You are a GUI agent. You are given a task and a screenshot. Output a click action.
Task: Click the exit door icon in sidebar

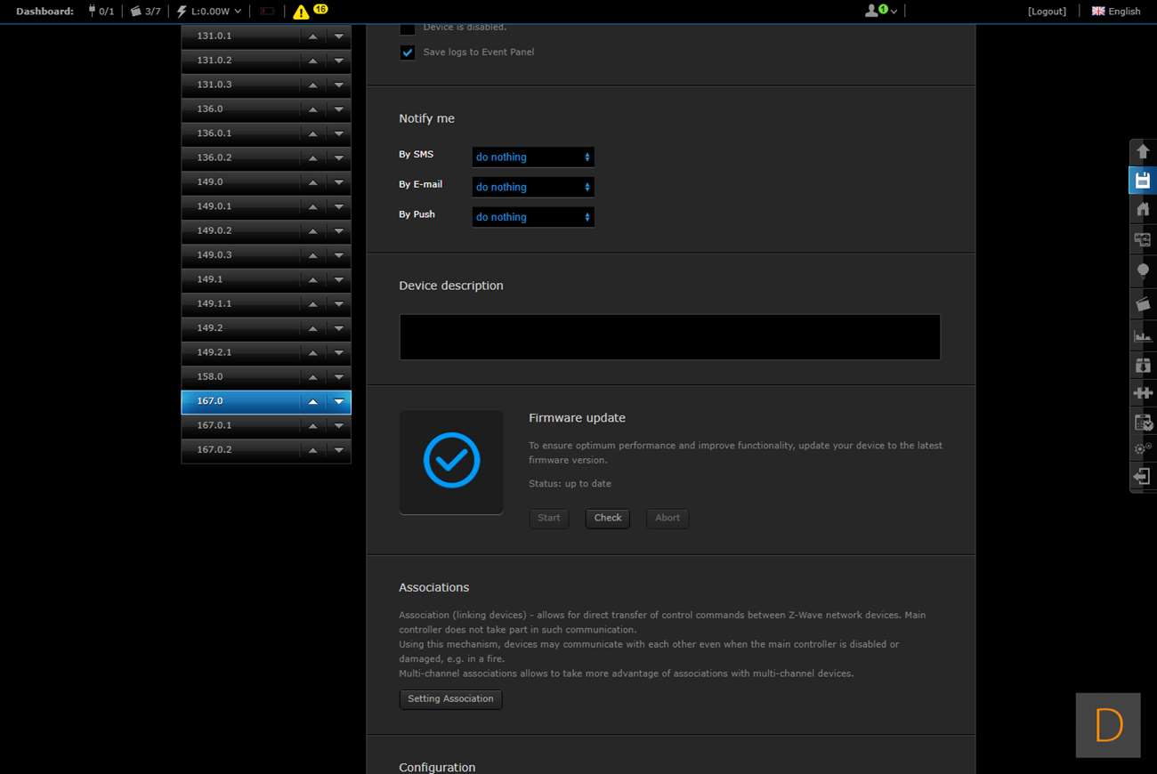pyautogui.click(x=1143, y=477)
